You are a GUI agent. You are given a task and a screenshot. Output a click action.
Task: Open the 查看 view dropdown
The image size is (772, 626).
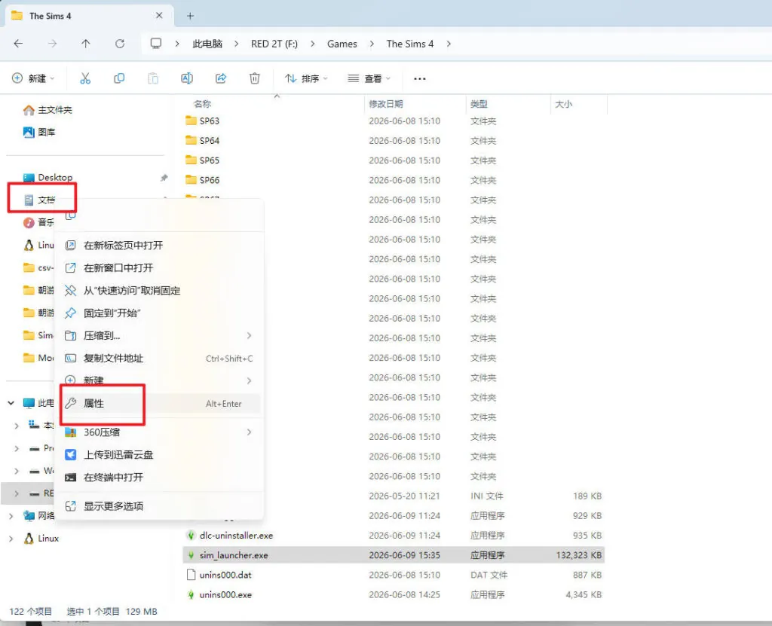coord(369,78)
